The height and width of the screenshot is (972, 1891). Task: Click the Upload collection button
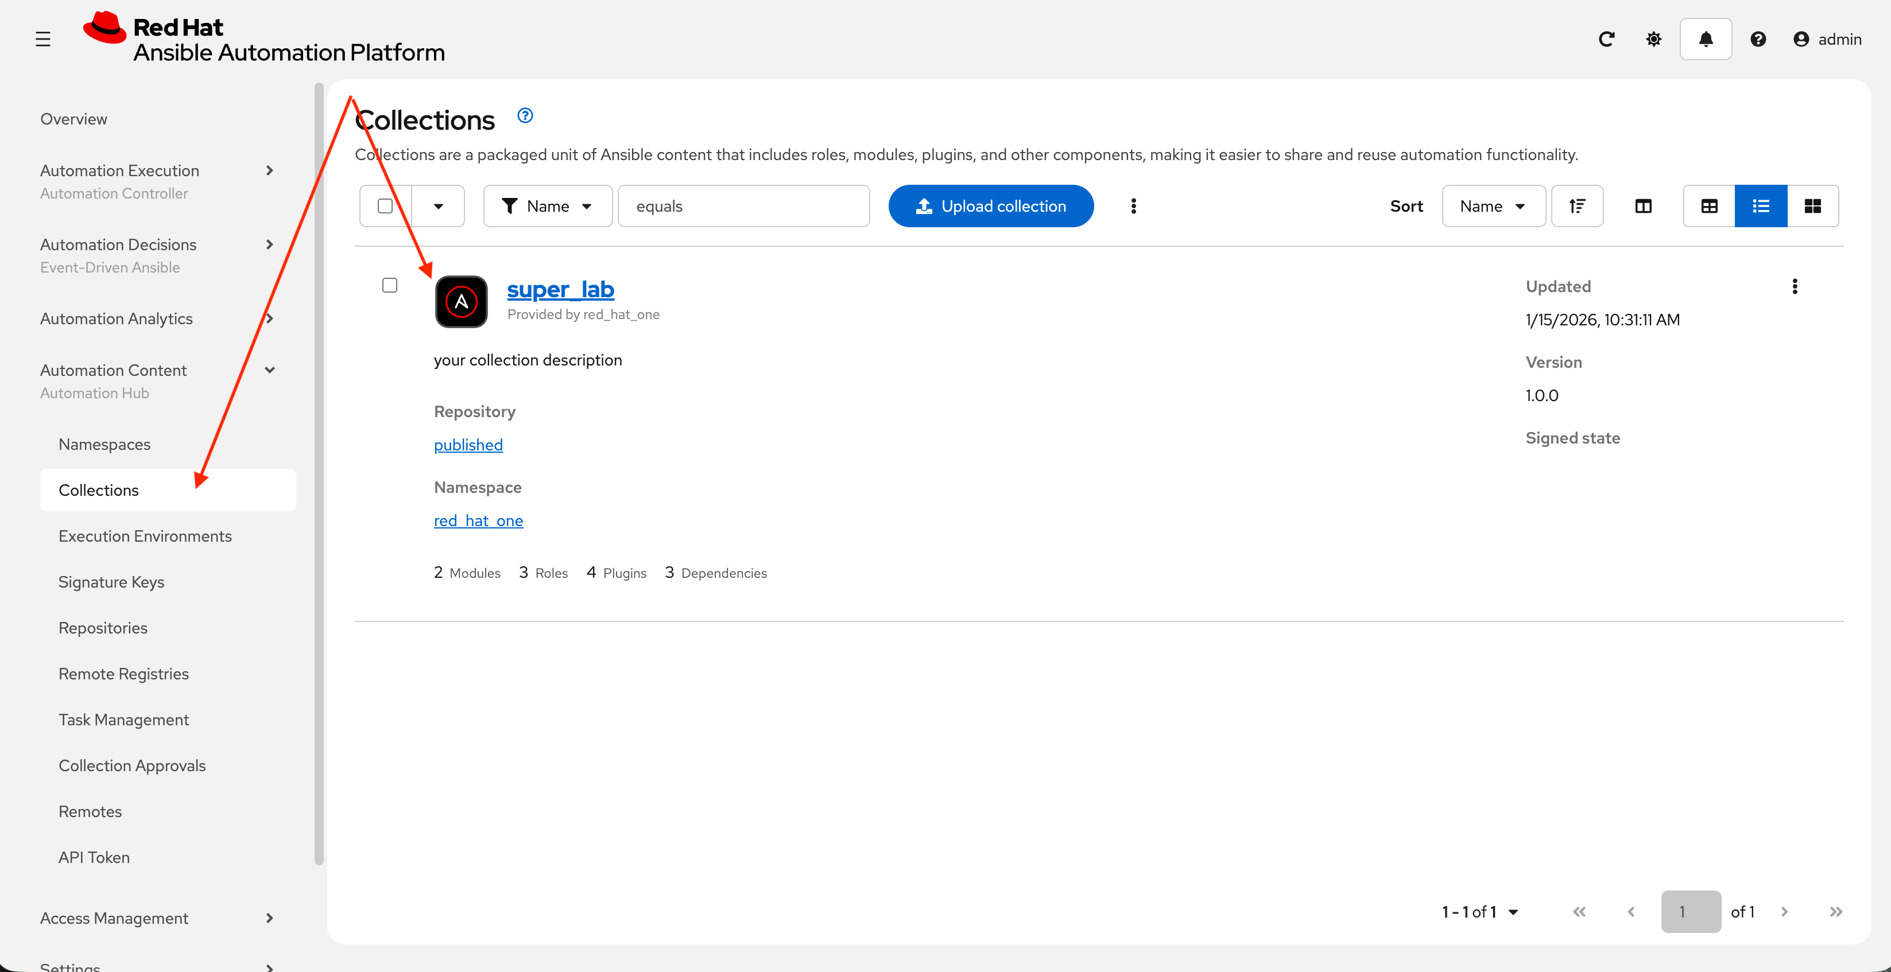coord(990,206)
